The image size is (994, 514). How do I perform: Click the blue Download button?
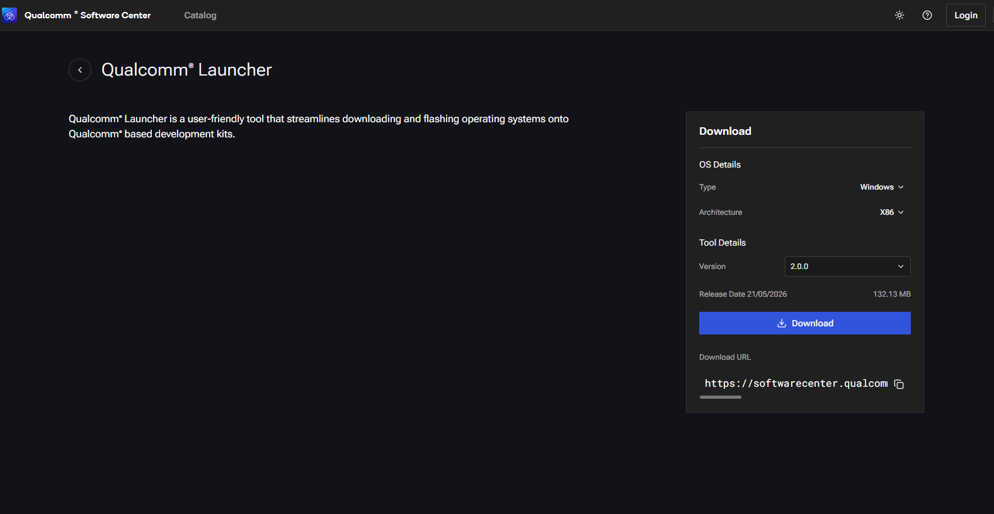805,323
